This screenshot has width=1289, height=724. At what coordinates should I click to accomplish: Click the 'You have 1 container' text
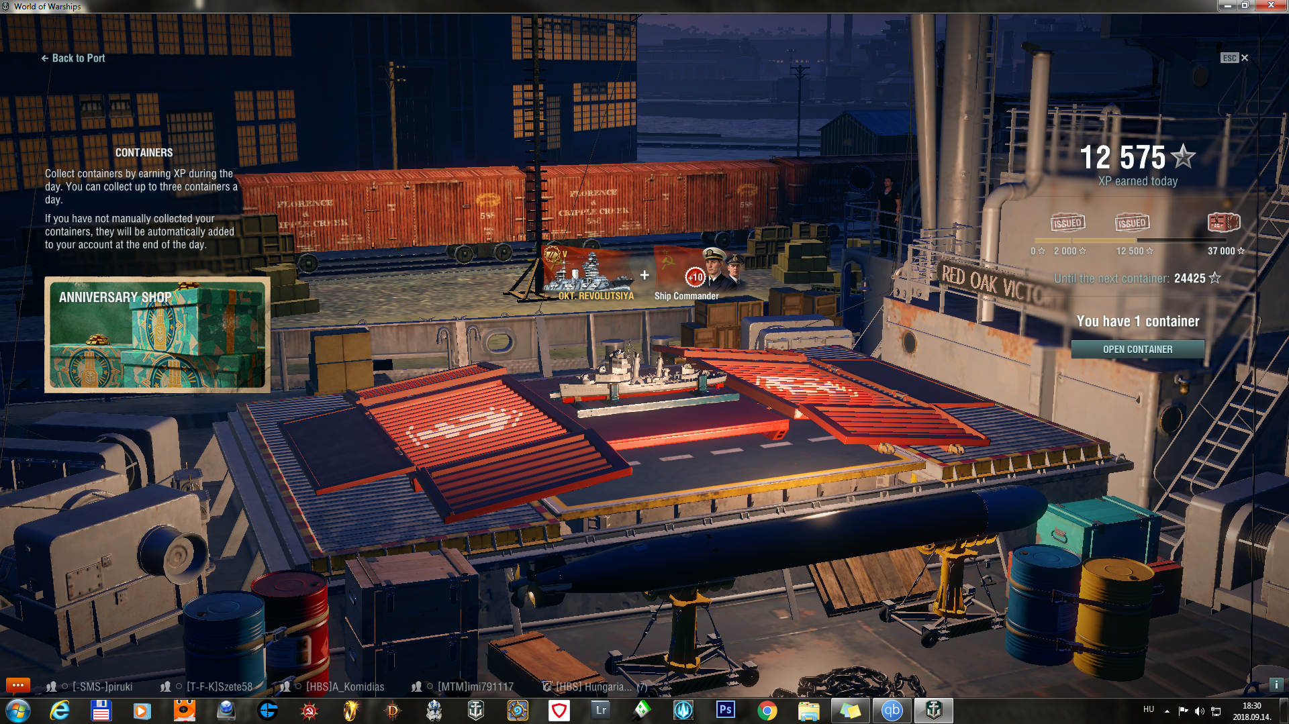[x=1138, y=321]
